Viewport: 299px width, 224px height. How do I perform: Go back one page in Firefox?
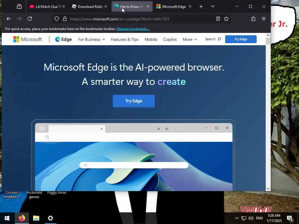tap(9, 19)
